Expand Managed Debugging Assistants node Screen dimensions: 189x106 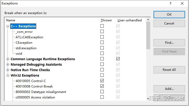8,65
